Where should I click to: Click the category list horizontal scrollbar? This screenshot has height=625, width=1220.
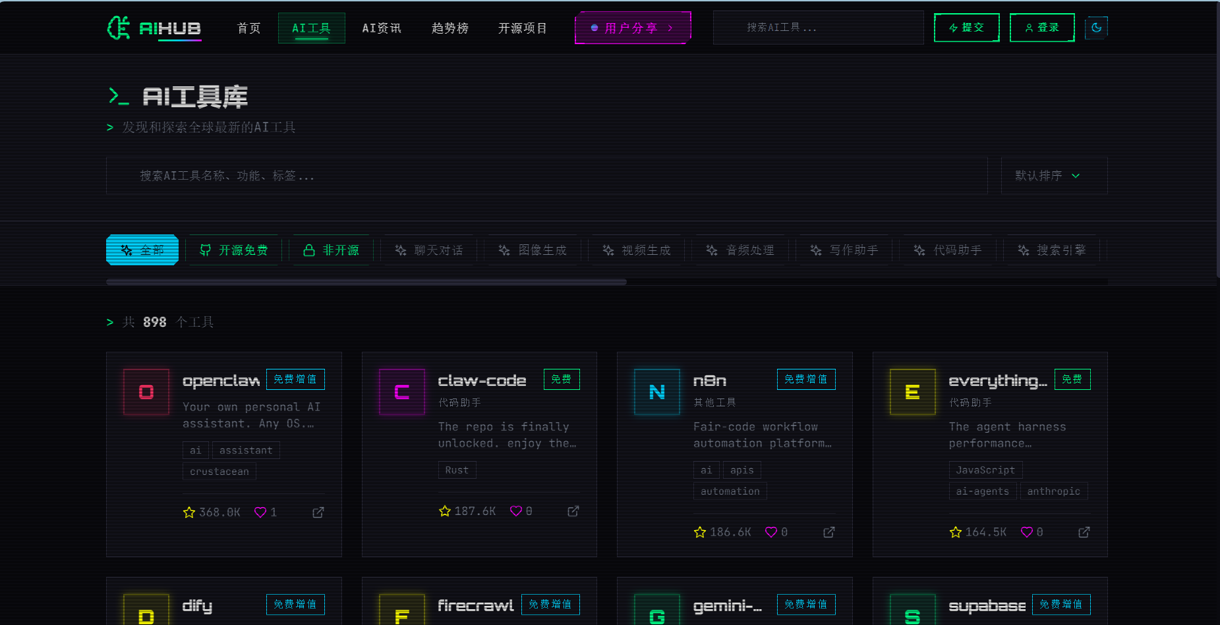366,282
